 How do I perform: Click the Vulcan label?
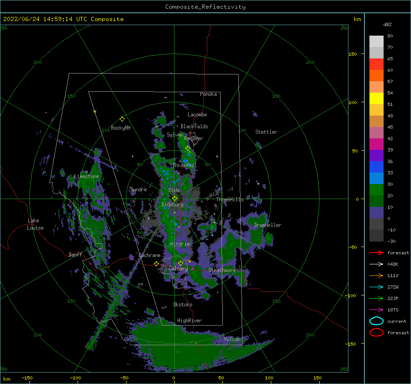(x=232, y=339)
